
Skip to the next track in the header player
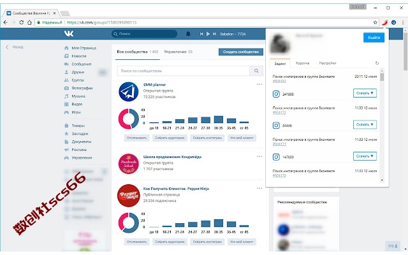tap(214, 34)
